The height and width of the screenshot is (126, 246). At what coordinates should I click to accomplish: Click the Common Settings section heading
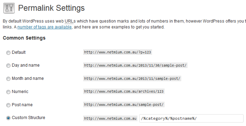tap(24, 38)
